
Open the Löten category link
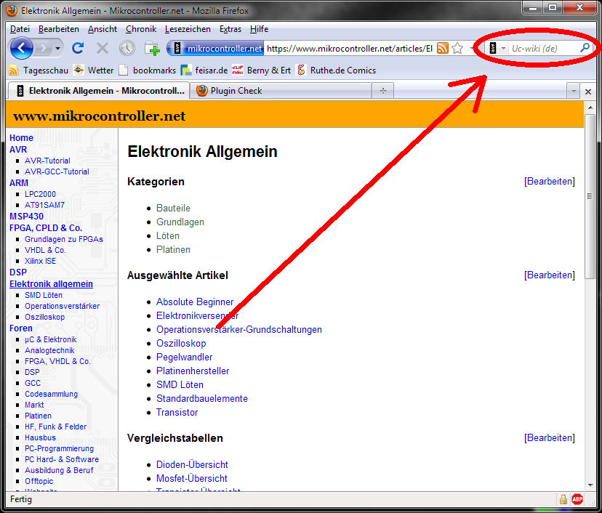pos(168,235)
